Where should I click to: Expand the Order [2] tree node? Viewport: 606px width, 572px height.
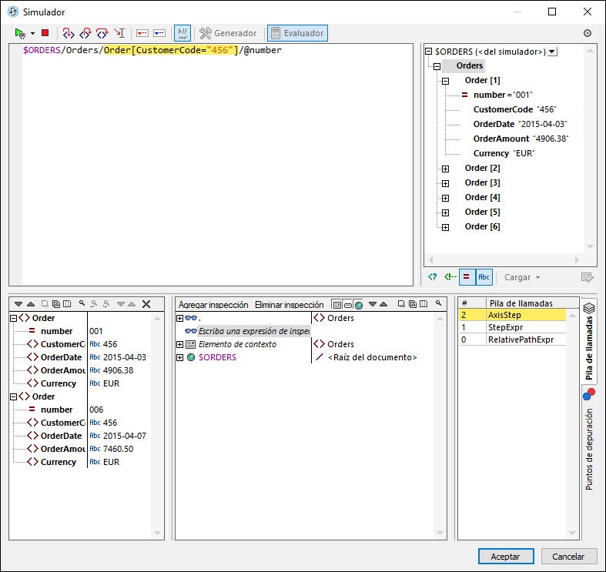click(x=445, y=169)
